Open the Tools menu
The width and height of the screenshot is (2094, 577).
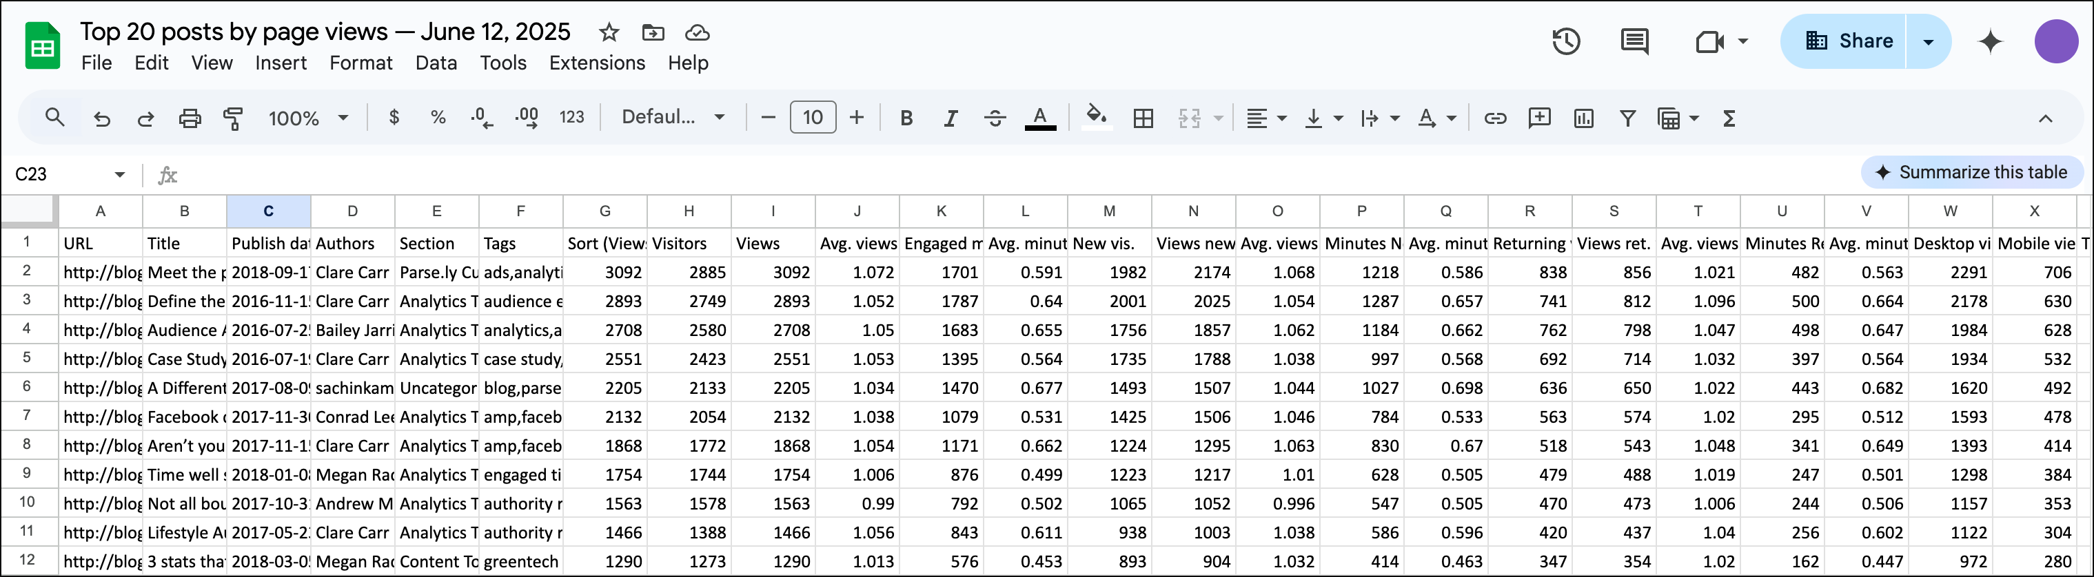(x=503, y=63)
